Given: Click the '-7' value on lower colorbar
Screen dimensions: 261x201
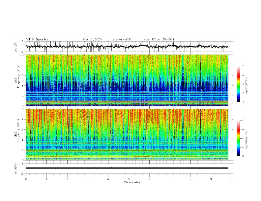Looking at the screenshot, I should click(243, 156).
